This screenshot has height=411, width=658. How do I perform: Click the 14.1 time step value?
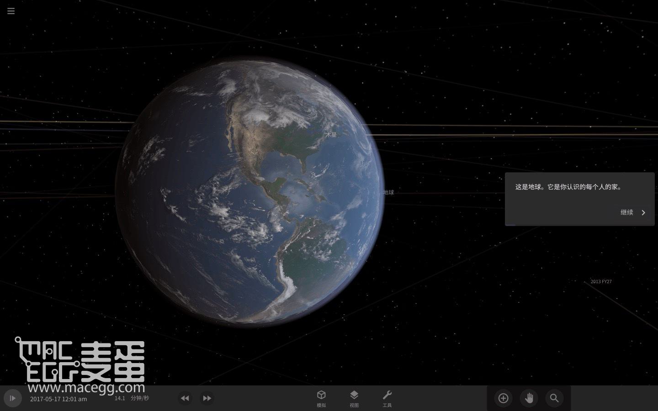tap(120, 398)
